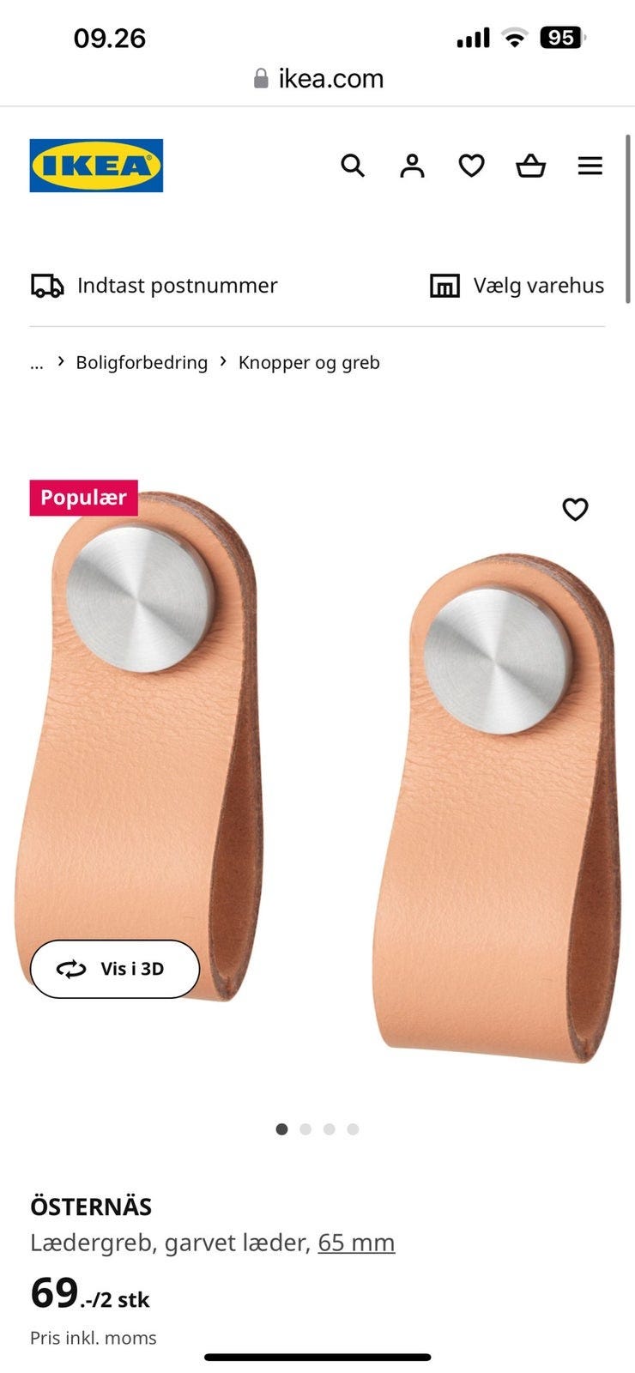Tap the store building icon

[444, 286]
